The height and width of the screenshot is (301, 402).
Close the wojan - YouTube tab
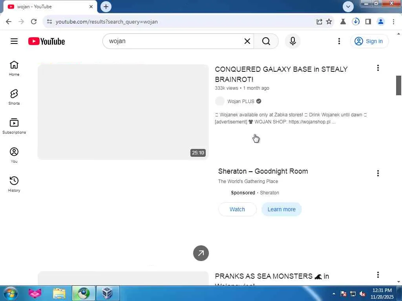[x=91, y=7]
